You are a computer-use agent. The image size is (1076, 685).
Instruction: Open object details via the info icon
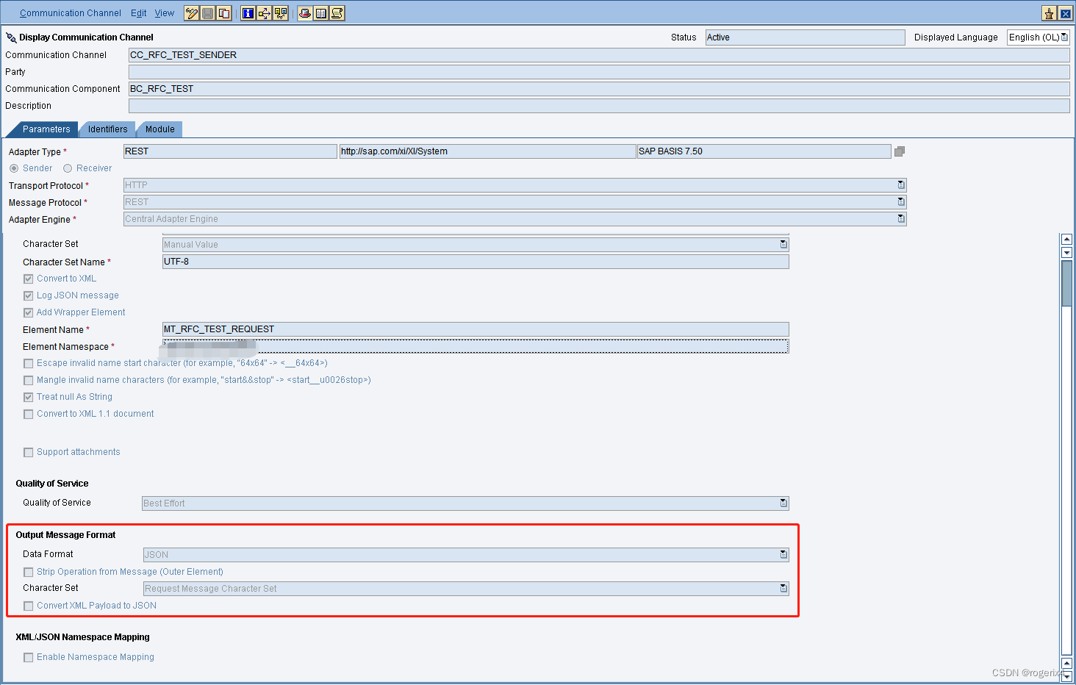248,12
